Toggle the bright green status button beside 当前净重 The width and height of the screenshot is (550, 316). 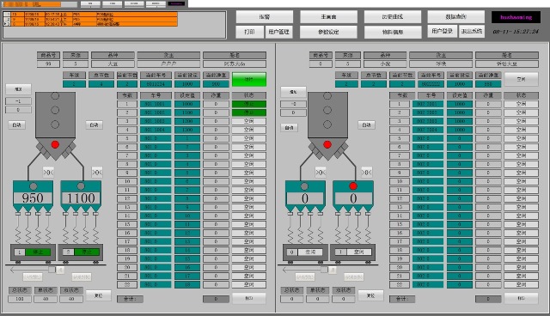[249, 80]
